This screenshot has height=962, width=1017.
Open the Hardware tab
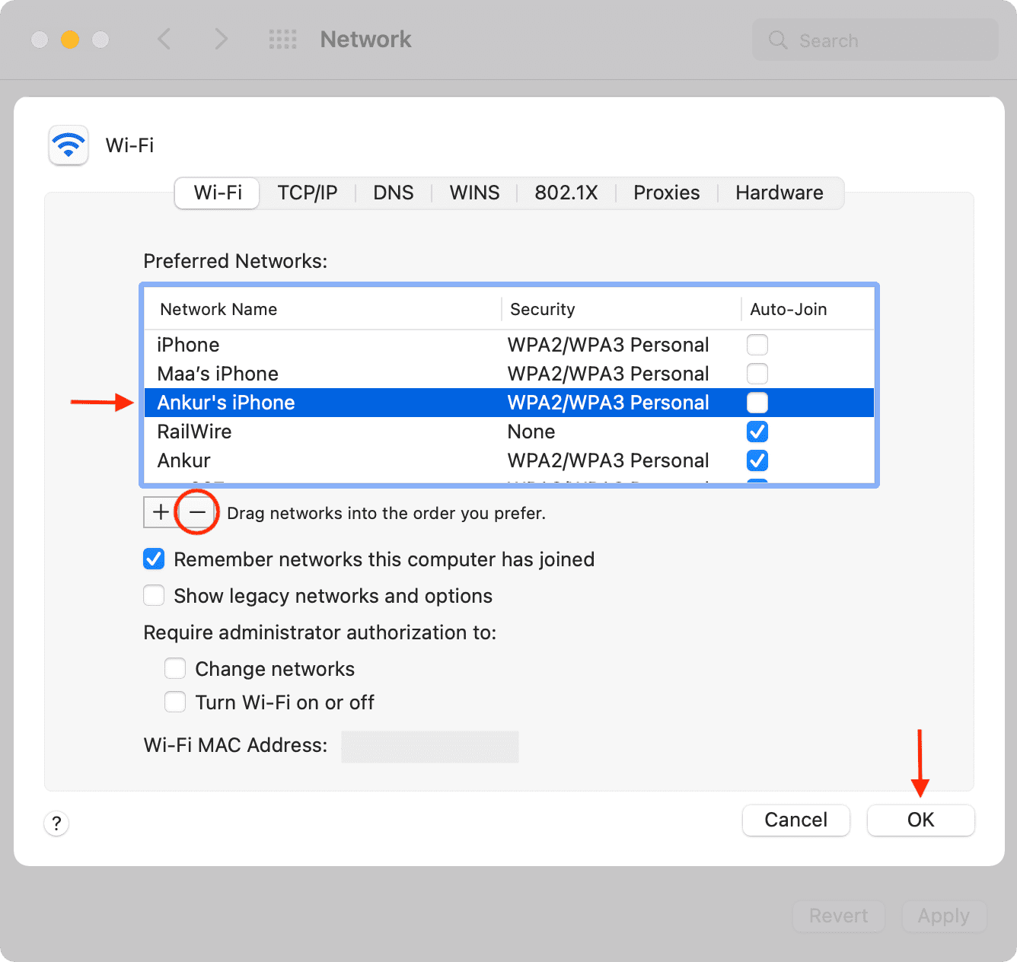point(779,193)
